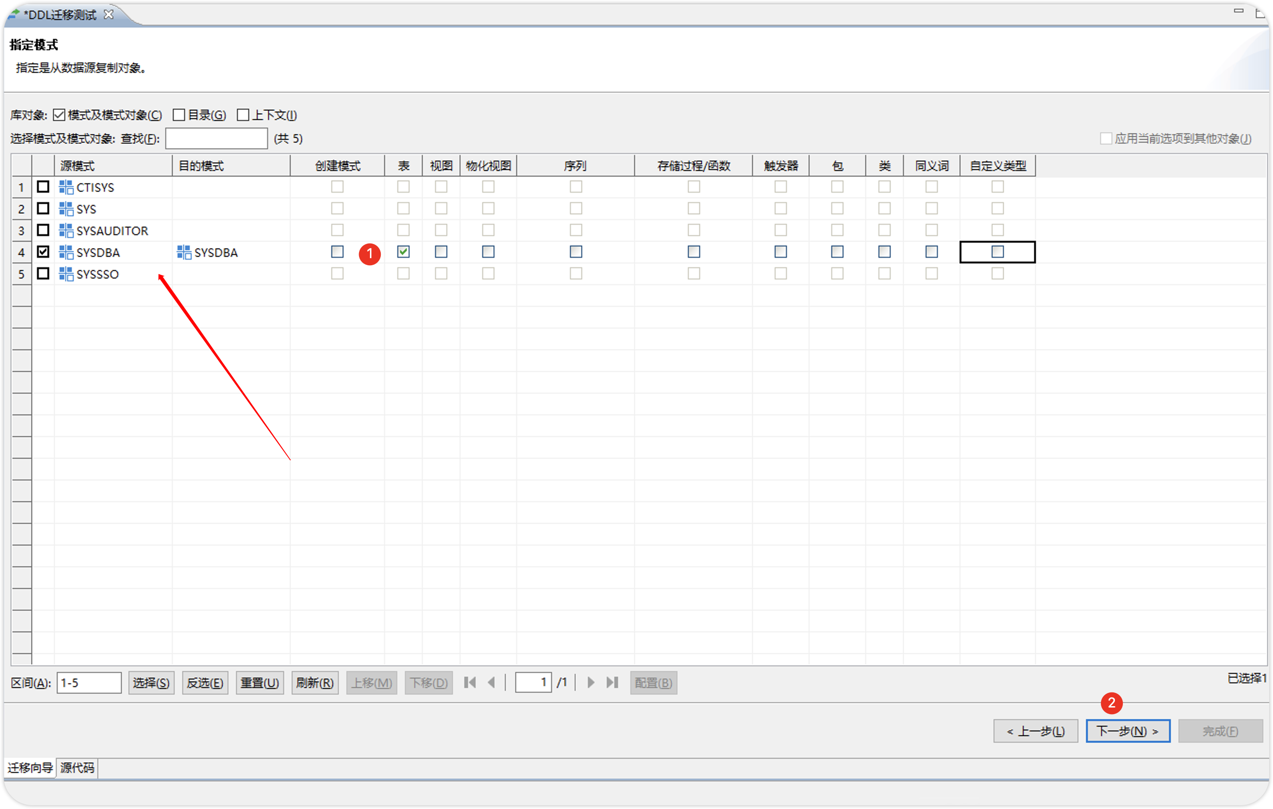Switch to the 迁移向导 tab
1273x809 pixels.
(30, 768)
